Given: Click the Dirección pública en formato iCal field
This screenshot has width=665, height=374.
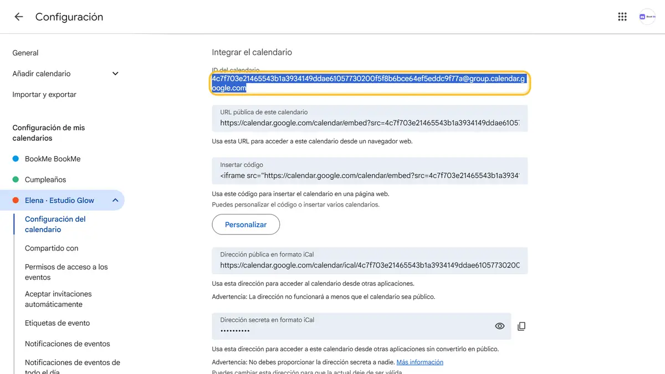Looking at the screenshot, I should (370, 260).
